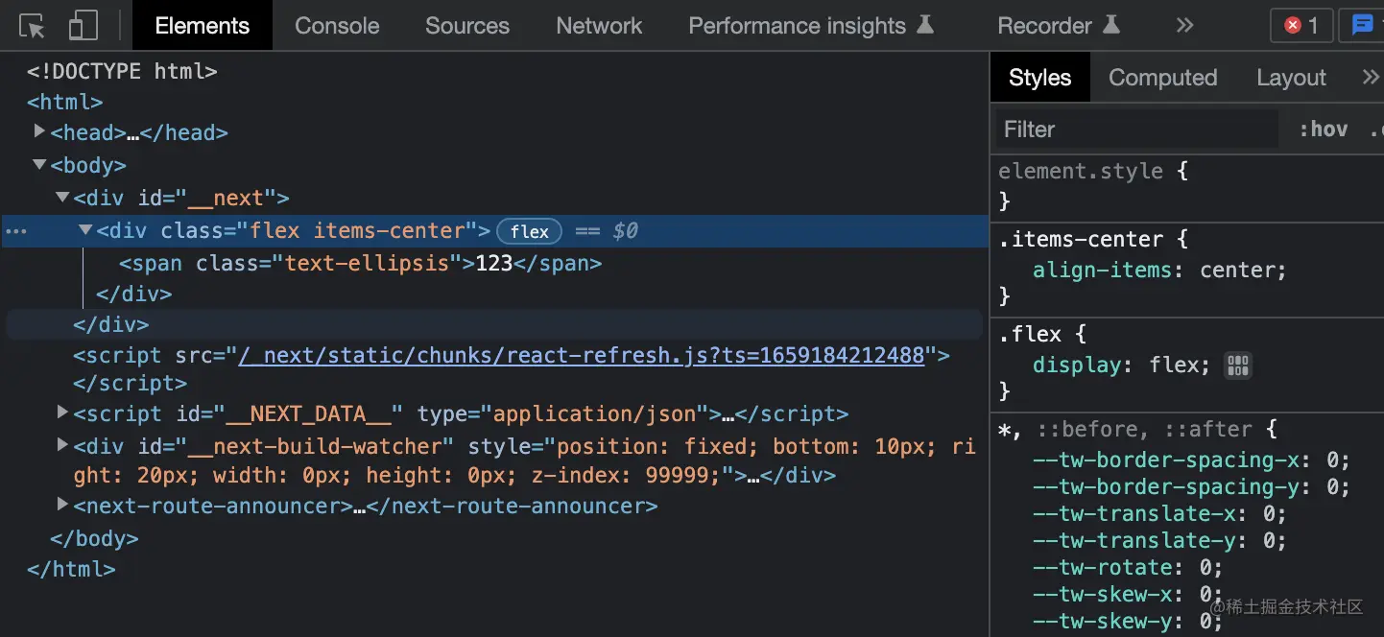
Task: Click the three-dot actions icon beside selected node
Action: pyautogui.click(x=16, y=231)
